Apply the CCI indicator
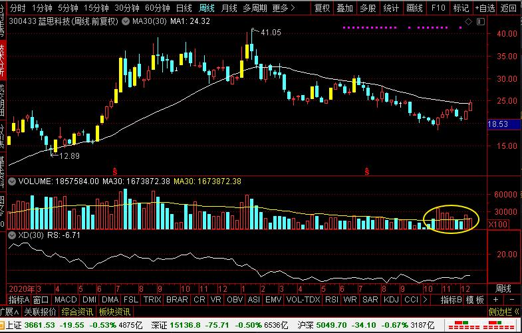522x333 pixels. click(x=411, y=300)
